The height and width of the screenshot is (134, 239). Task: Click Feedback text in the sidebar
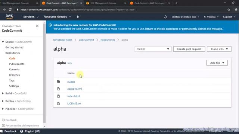11,120
